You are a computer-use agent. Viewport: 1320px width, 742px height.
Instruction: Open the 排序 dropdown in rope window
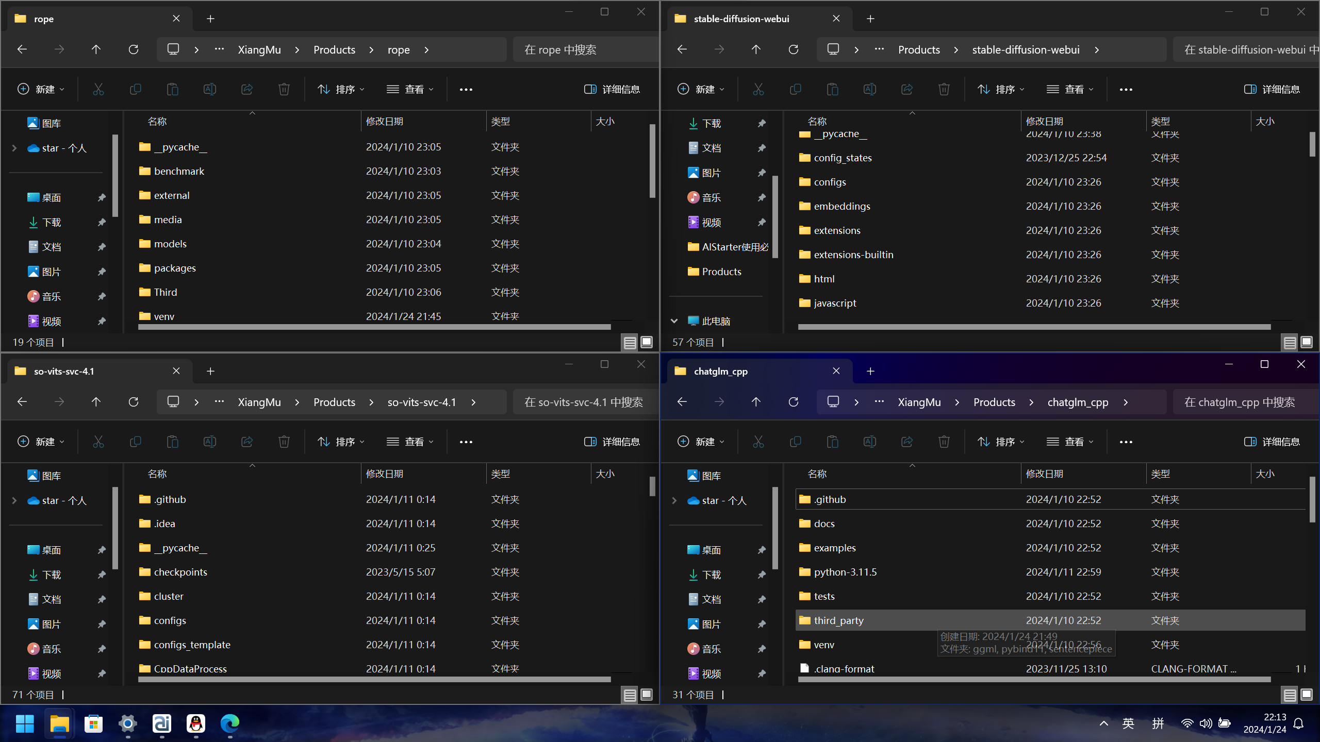coord(341,89)
